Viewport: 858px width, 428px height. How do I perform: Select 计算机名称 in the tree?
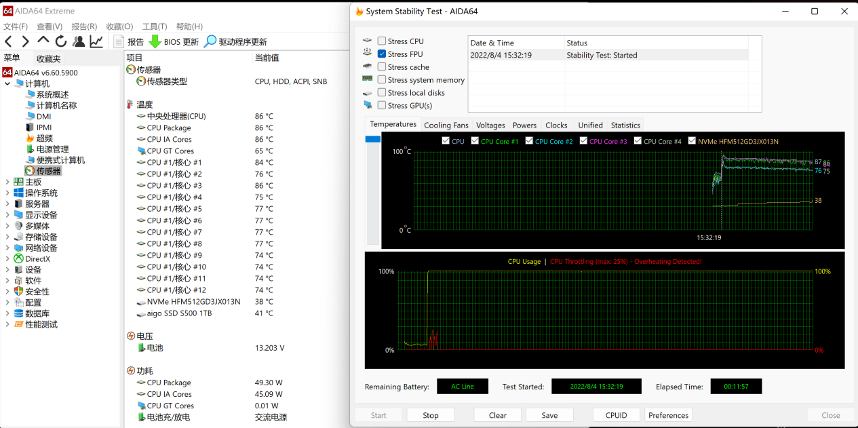coord(51,105)
